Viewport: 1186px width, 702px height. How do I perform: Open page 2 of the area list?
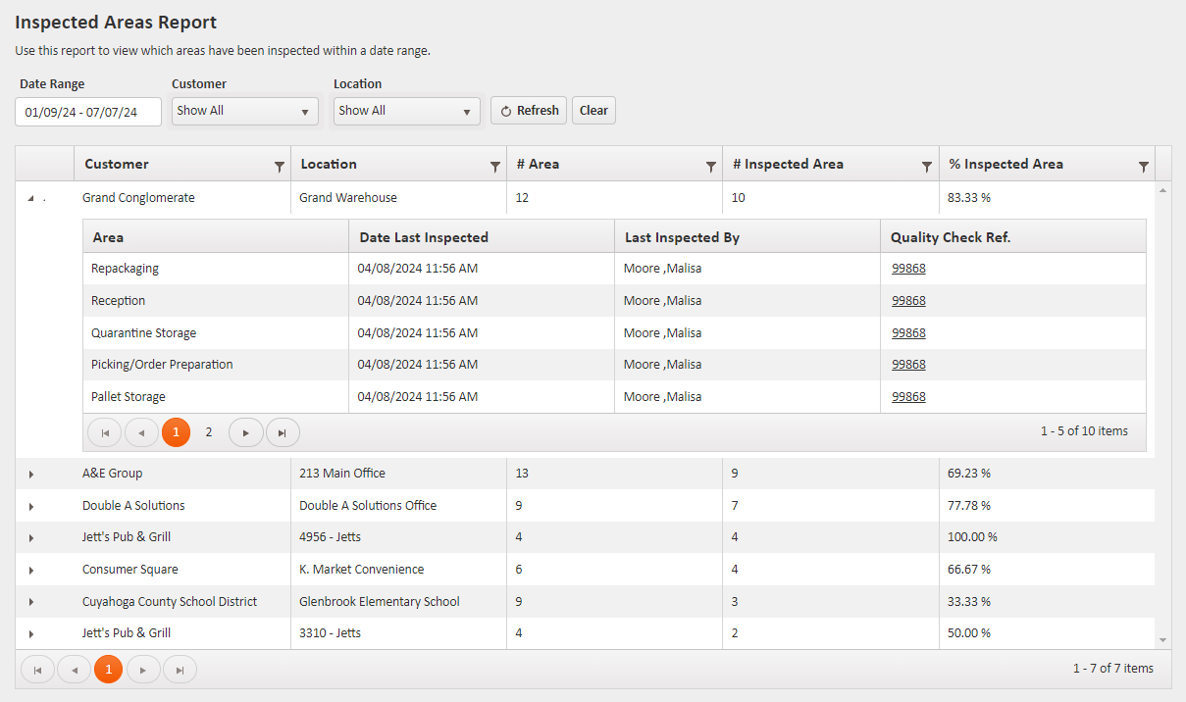tap(209, 431)
